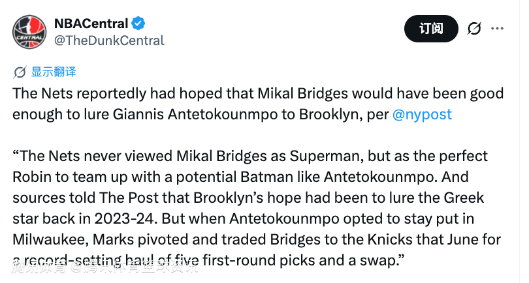This screenshot has width=529, height=283.
Task: Open Grok explain icon beside subscribe
Action: pyautogui.click(x=474, y=29)
